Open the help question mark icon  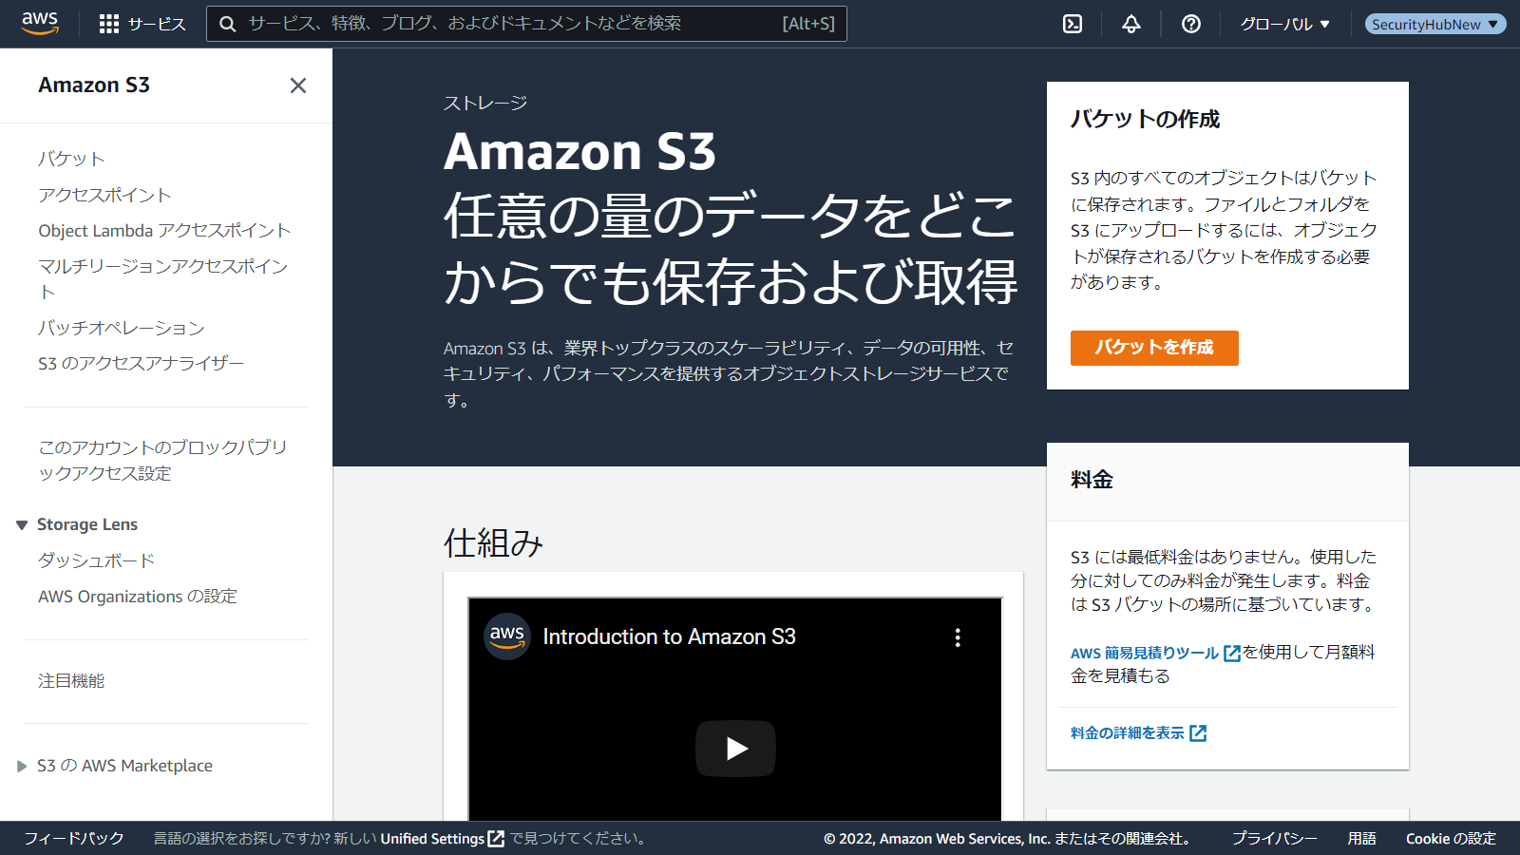pyautogui.click(x=1190, y=24)
